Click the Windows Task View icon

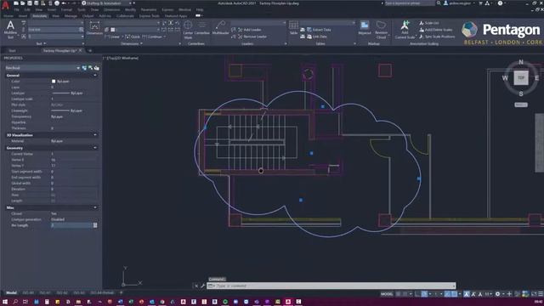25,302
